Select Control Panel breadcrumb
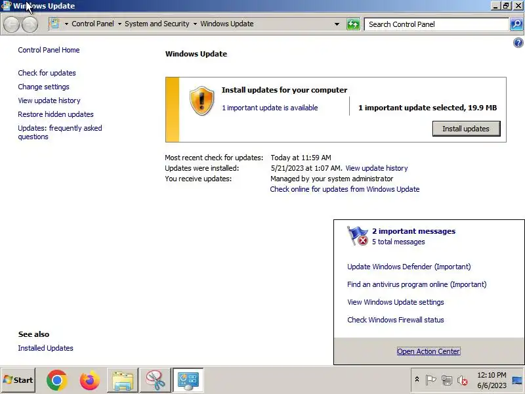The image size is (525, 394). point(93,24)
